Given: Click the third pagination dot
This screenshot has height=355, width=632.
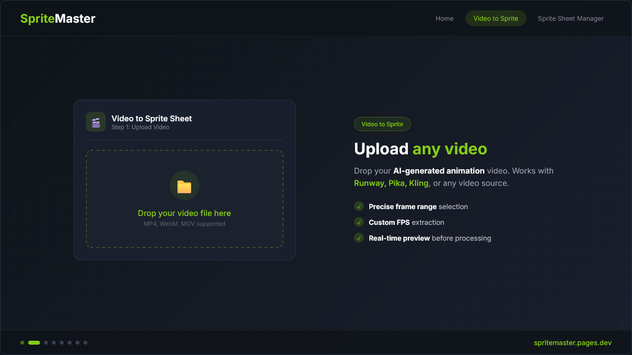Looking at the screenshot, I should tap(46, 342).
